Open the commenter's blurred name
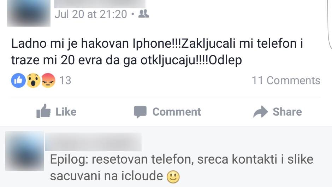The image size is (332, 187). point(93,142)
